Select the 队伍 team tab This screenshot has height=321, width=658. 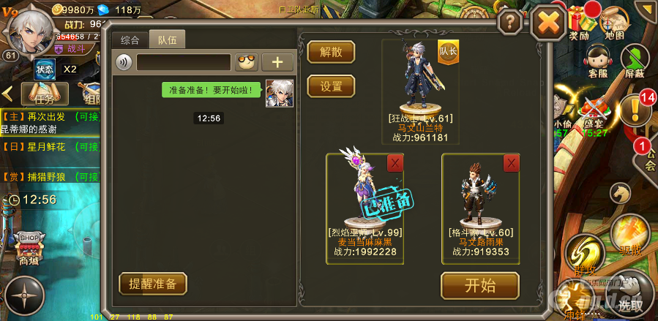[167, 40]
